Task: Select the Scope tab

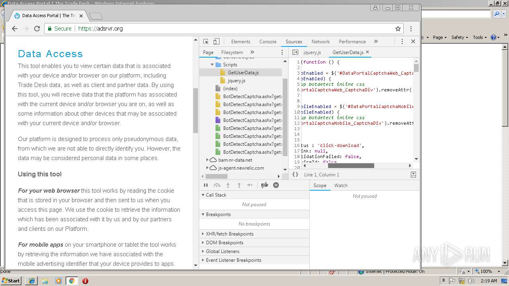Action: 320,186
